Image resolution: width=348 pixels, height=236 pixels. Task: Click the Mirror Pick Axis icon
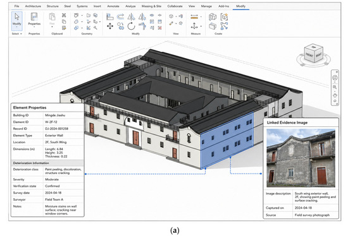pos(132,16)
